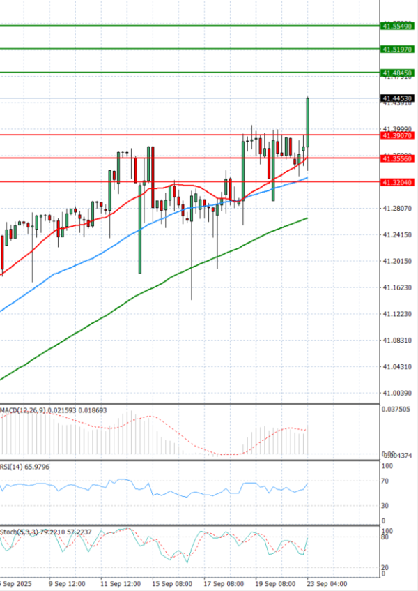Click the RSI scale value 30

click(385, 506)
